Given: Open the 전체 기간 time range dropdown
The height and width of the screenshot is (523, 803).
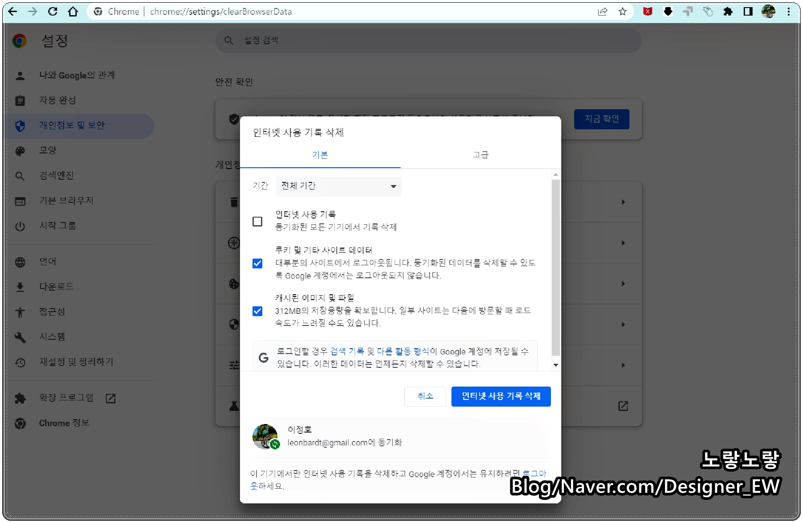Looking at the screenshot, I should pyautogui.click(x=339, y=186).
